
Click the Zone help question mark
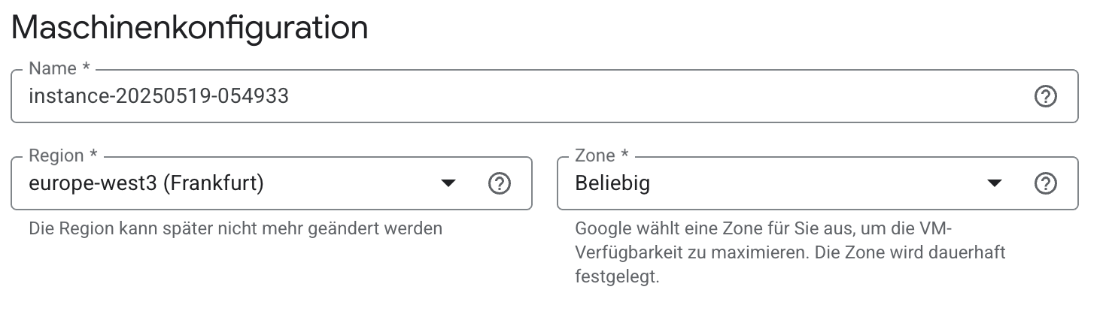[1046, 183]
